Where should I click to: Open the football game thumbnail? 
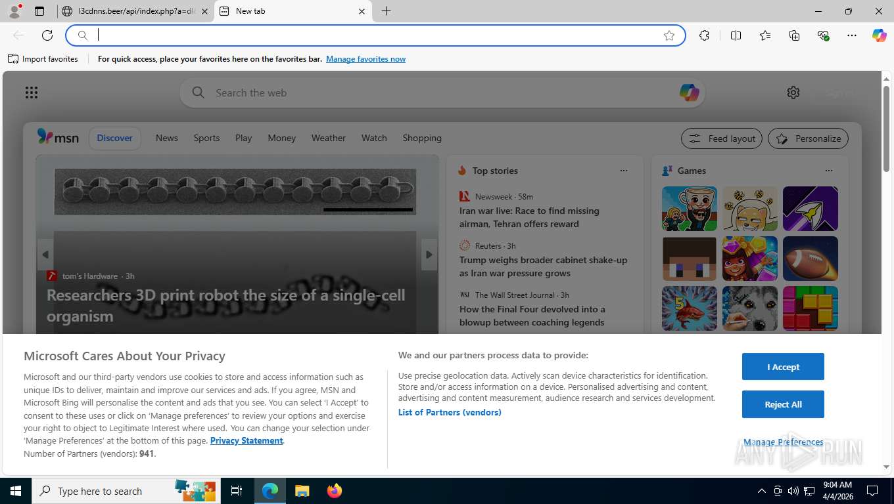pos(811,259)
